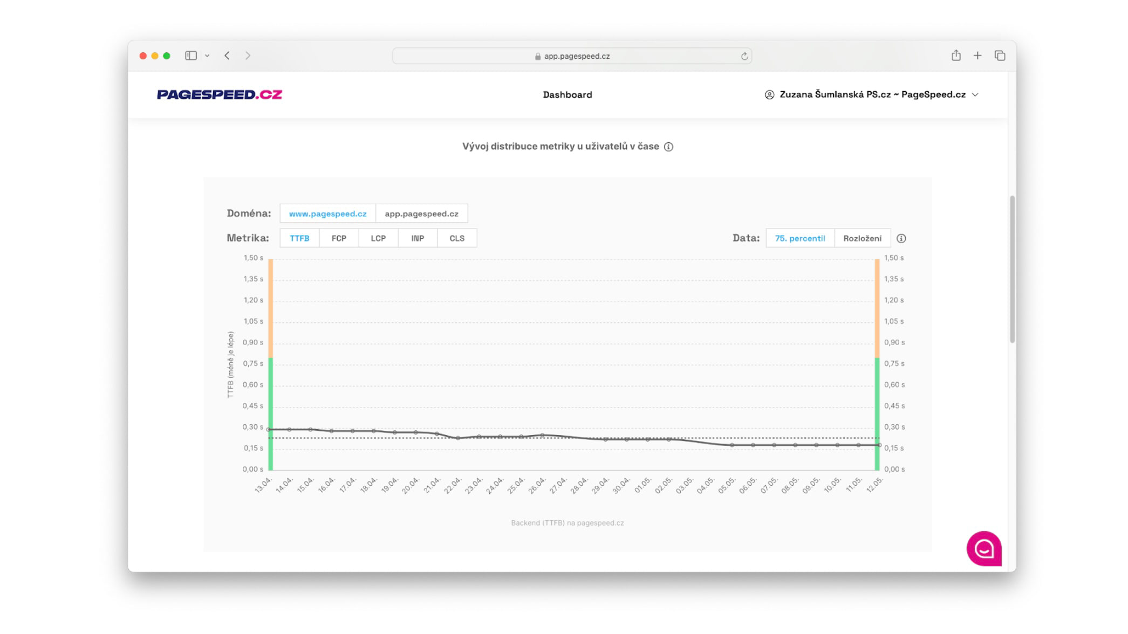Viewport: 1128px width, 634px height.
Task: Select the www.pagespeed.cz domain toggle
Action: [327, 213]
